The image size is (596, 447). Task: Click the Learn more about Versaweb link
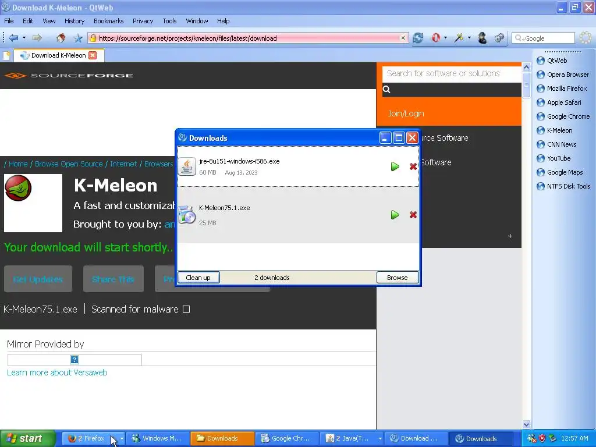click(x=57, y=372)
